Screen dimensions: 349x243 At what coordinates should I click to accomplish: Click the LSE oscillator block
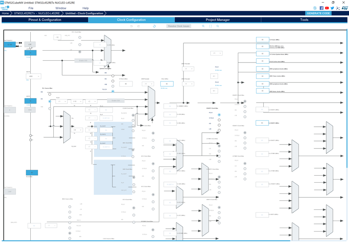click(x=30, y=44)
